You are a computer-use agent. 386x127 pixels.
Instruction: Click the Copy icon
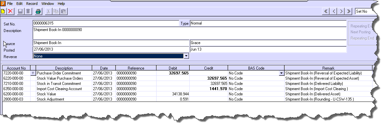(56, 11)
